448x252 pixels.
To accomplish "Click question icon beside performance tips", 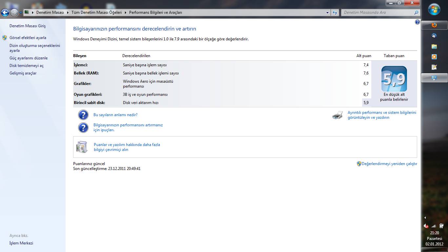I will (83, 127).
